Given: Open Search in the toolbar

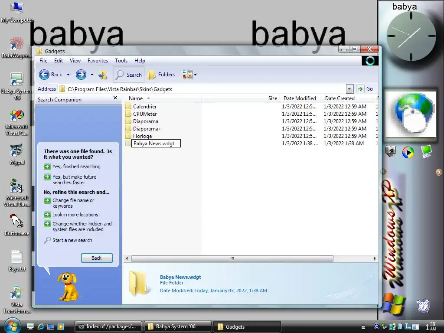Looking at the screenshot, I should [x=129, y=75].
